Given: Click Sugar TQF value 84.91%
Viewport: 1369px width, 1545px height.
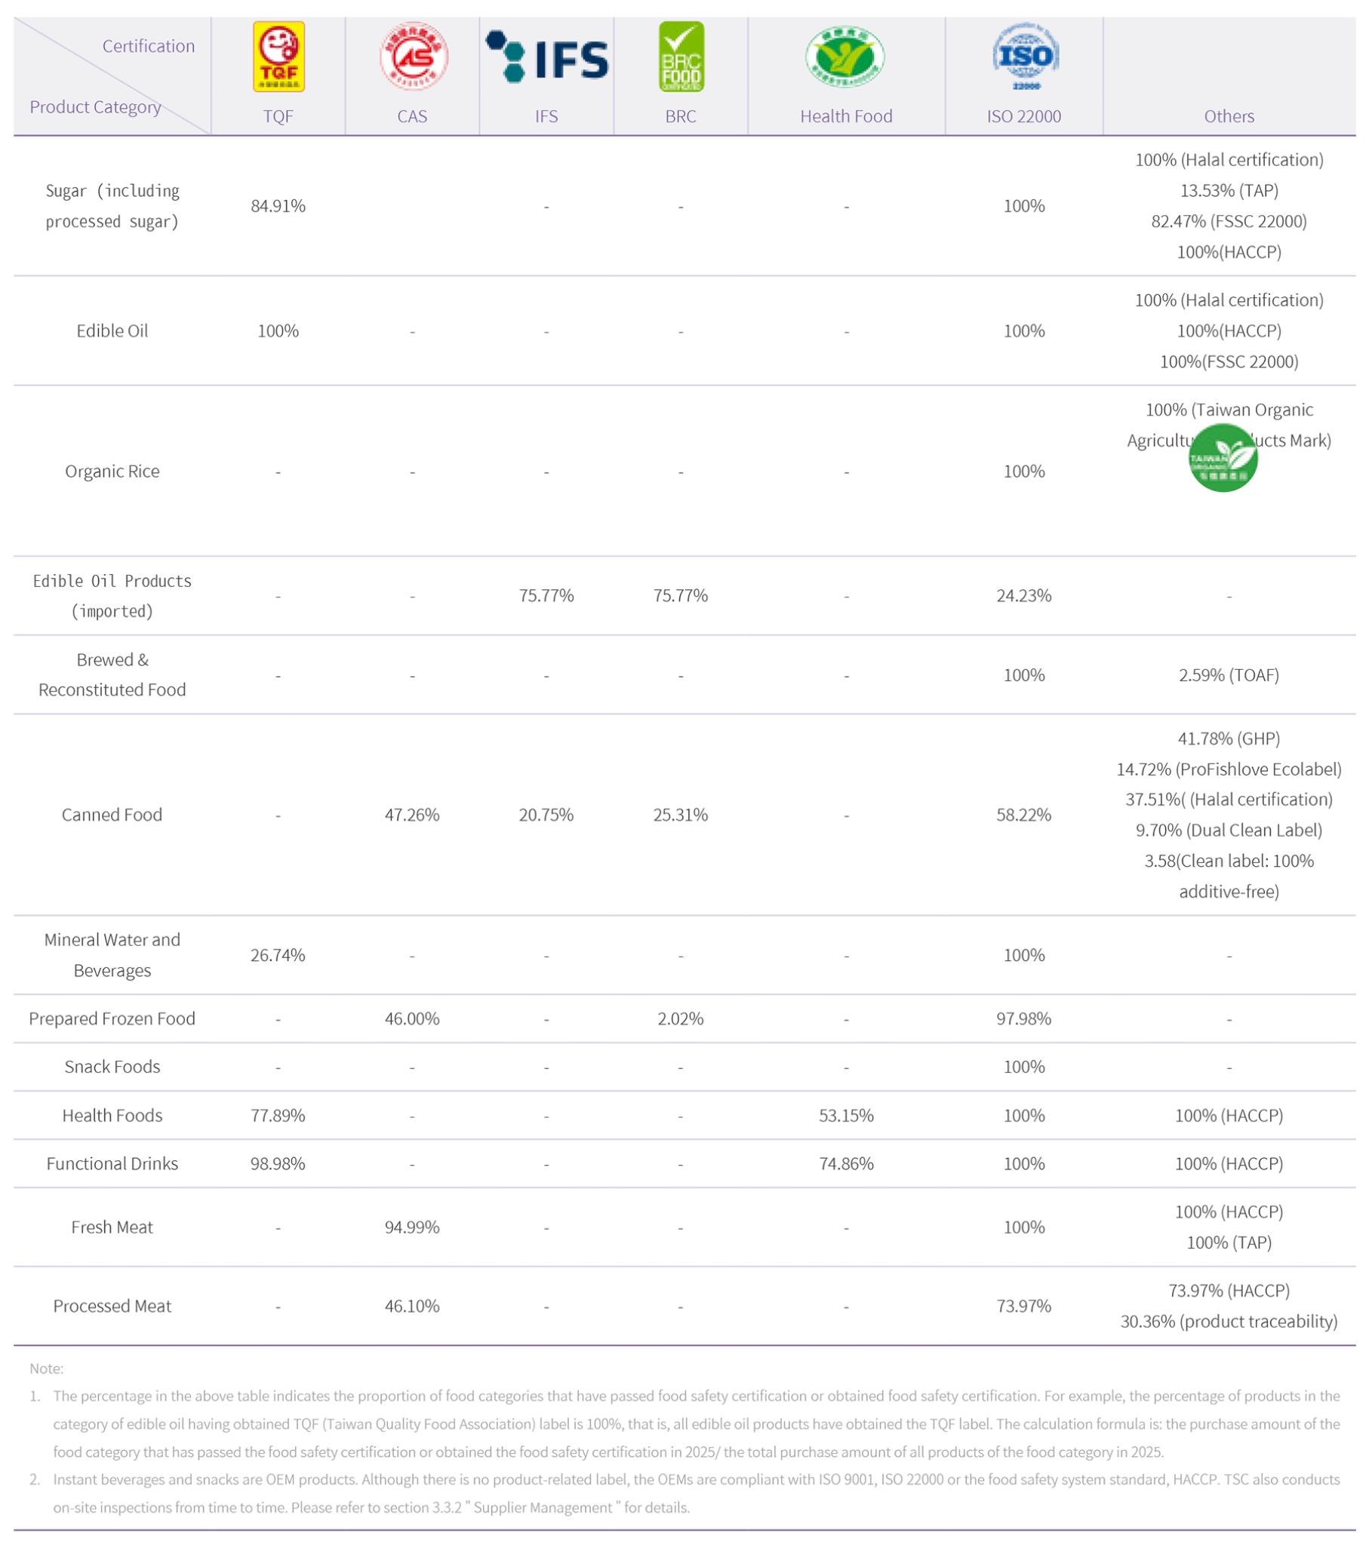Looking at the screenshot, I should point(278,207).
